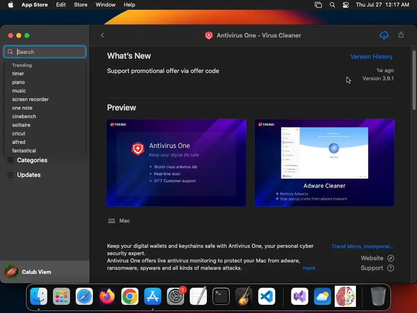
Task: Open Safari from the Dock
Action: click(x=84, y=296)
